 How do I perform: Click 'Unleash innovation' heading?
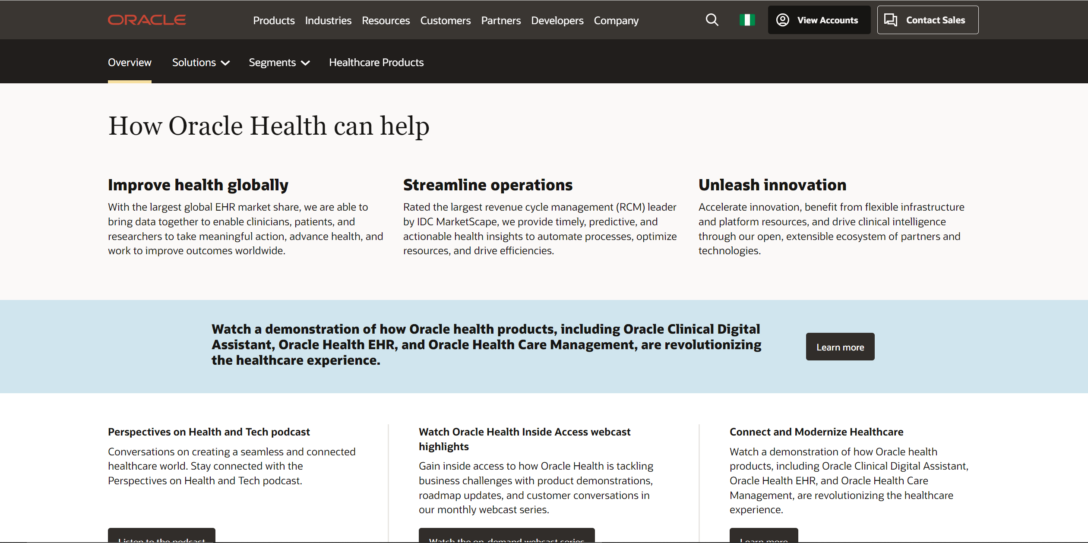click(772, 185)
